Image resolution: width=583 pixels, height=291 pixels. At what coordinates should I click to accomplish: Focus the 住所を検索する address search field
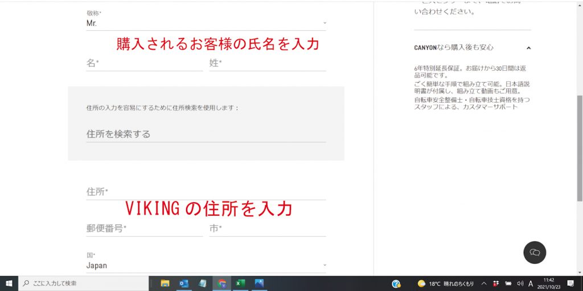(x=206, y=134)
